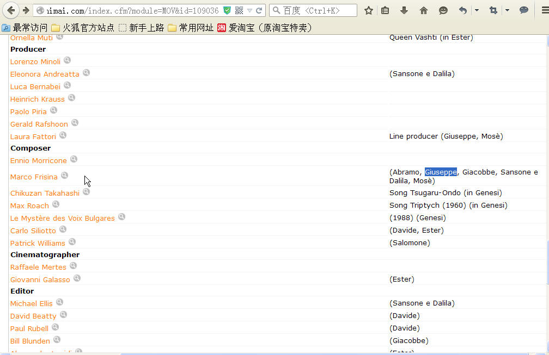Click search icon next to Lorenzo Minoli
Screen dimensions: 549x355
coord(67,60)
